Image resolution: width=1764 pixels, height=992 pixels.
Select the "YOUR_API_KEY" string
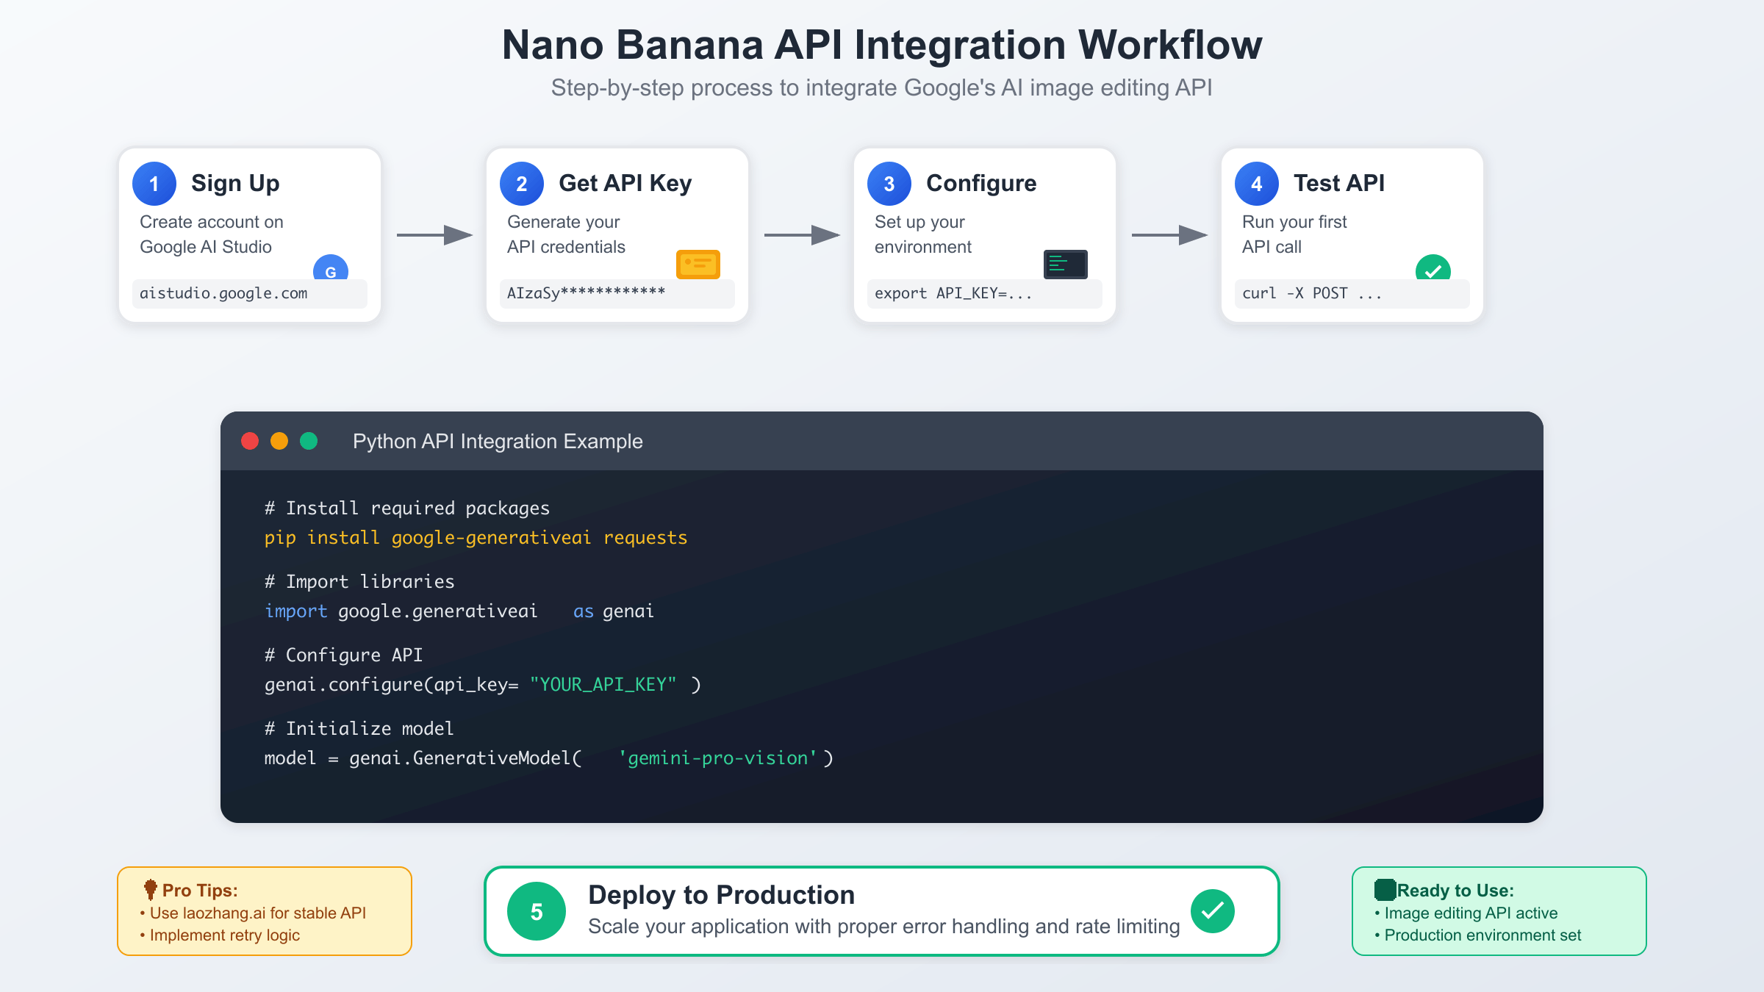point(603,685)
